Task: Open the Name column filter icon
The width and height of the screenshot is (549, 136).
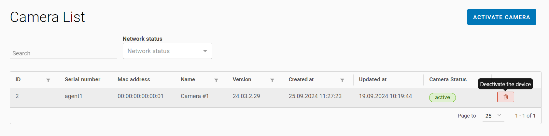Action: [x=216, y=80]
